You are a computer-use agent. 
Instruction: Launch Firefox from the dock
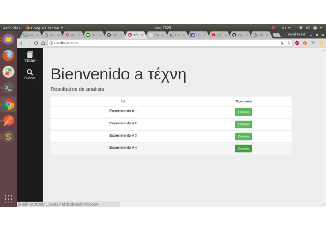pos(8,55)
